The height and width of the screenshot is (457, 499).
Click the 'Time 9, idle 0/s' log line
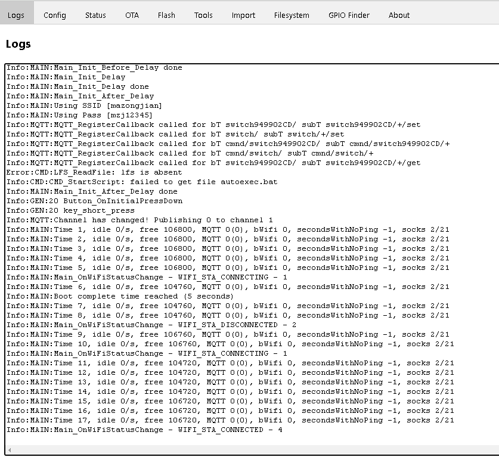[228, 335]
